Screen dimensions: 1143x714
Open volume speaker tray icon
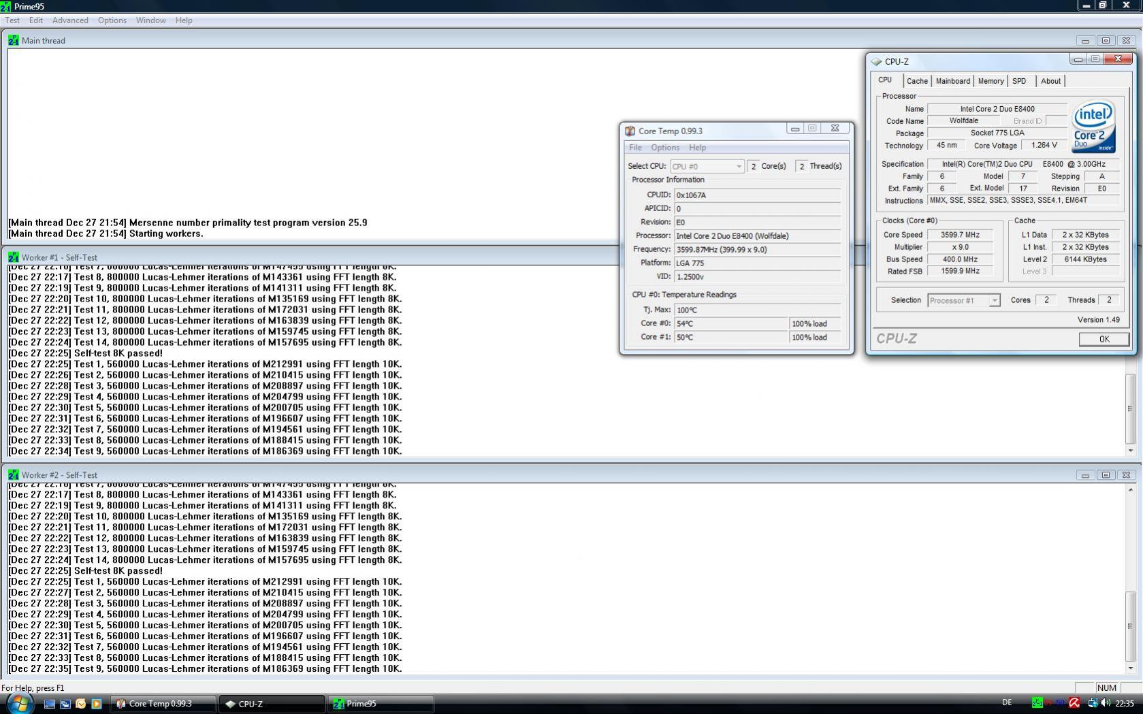pos(1105,703)
